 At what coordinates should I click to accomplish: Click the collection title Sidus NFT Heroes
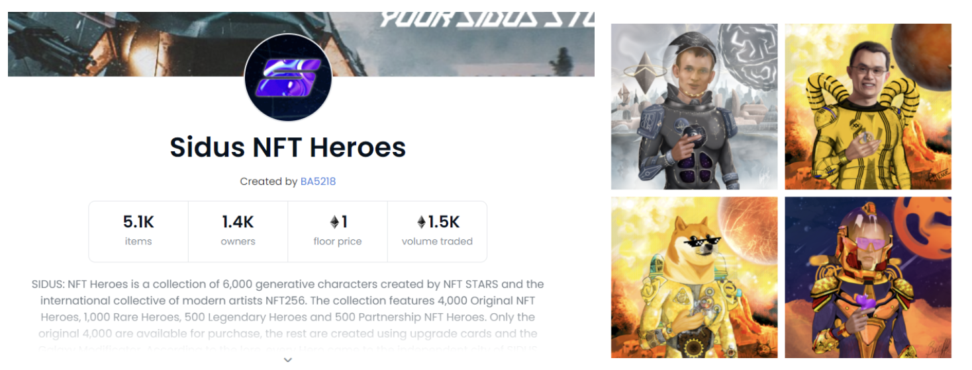(x=288, y=147)
